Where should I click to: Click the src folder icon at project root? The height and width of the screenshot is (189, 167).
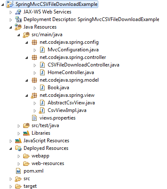(18, 179)
